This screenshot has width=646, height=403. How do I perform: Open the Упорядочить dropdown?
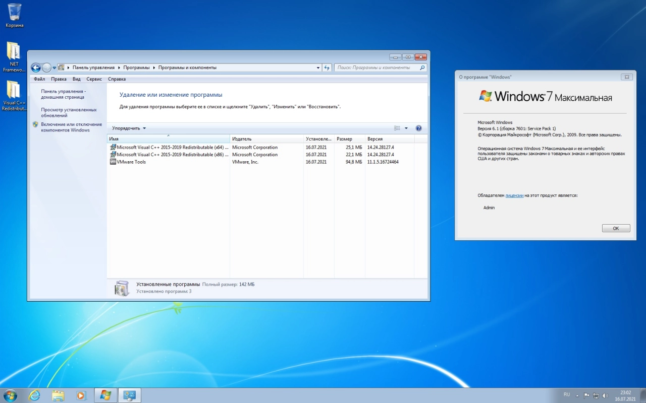click(x=129, y=128)
